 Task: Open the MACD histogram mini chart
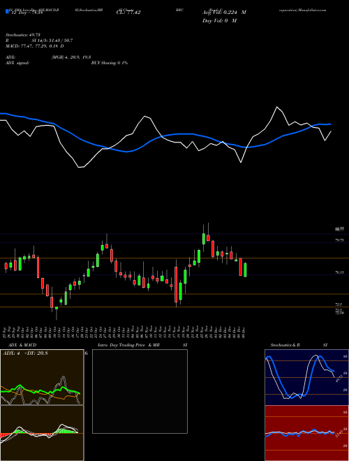coord(42,433)
